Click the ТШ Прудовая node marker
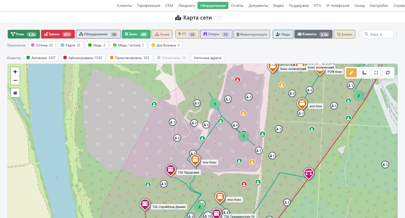 point(171,170)
